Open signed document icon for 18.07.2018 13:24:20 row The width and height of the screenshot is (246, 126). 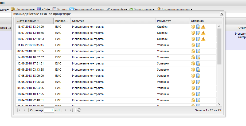coord(198,27)
